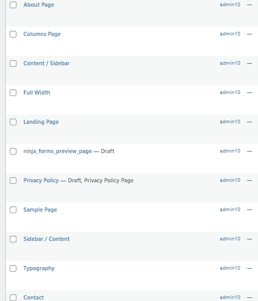Open the Typography page link

pyautogui.click(x=39, y=268)
